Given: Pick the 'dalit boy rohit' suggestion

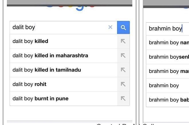Looking at the screenshot, I should (64, 84).
